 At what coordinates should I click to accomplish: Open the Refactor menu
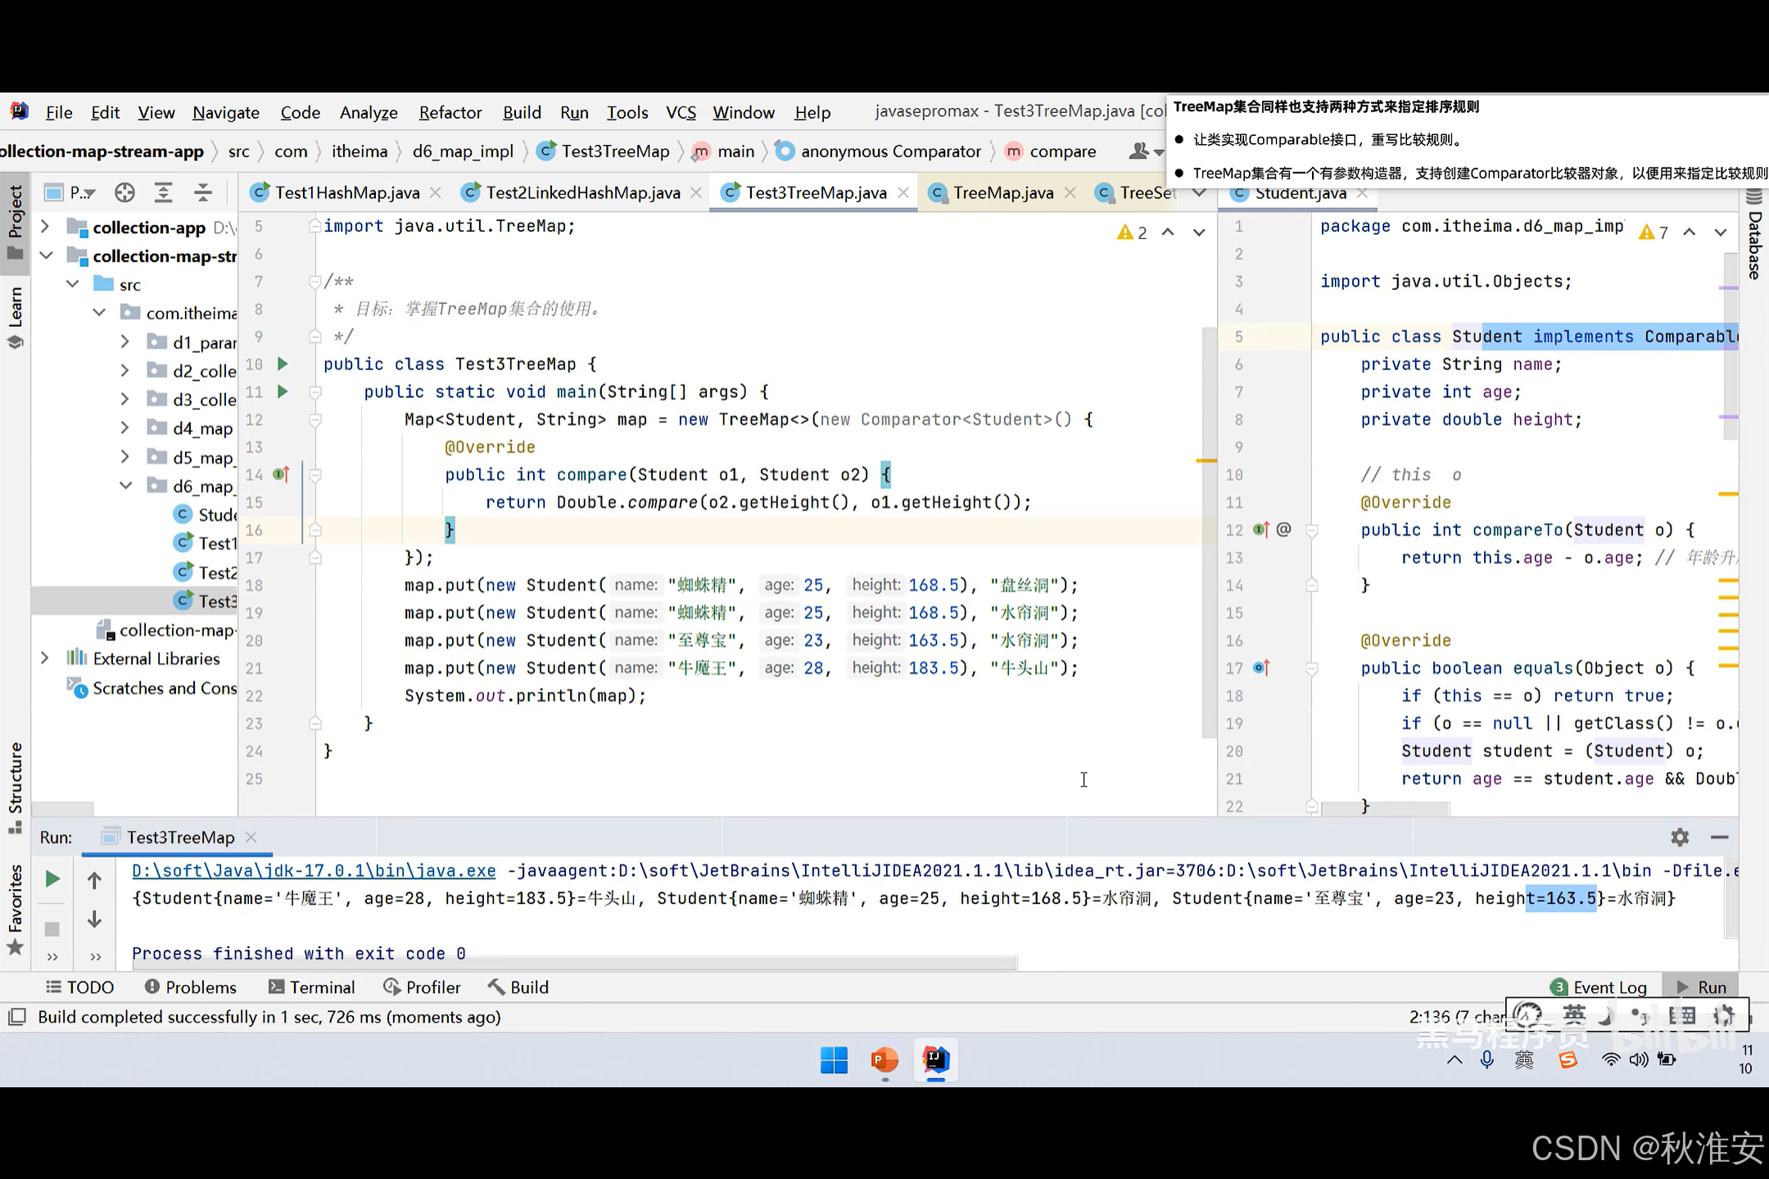click(450, 112)
